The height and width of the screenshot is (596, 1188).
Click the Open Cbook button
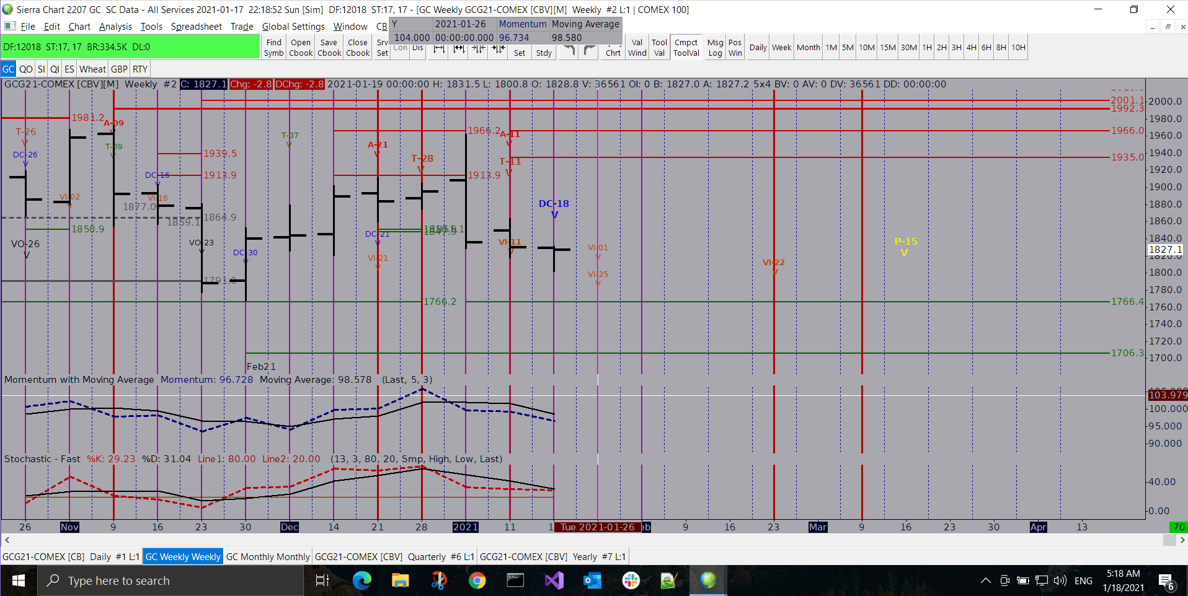[x=301, y=48]
